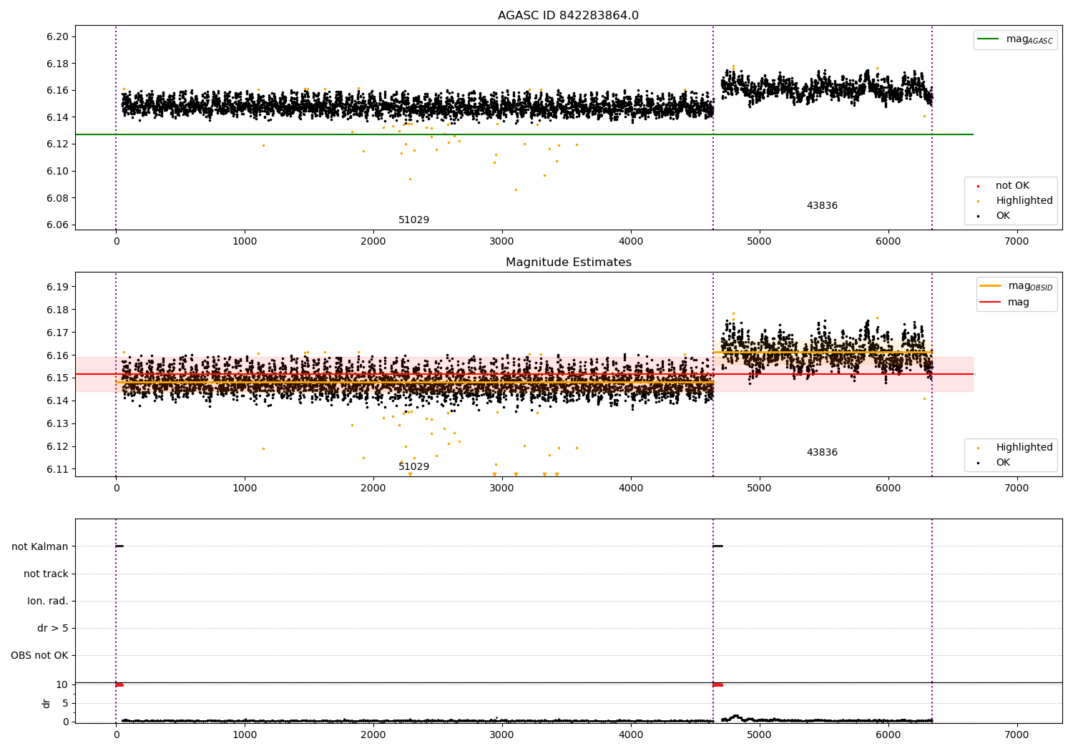Viewport: 1073px width, 751px height.
Task: Click the 6.12 tick label on top plot
Action: (57, 144)
